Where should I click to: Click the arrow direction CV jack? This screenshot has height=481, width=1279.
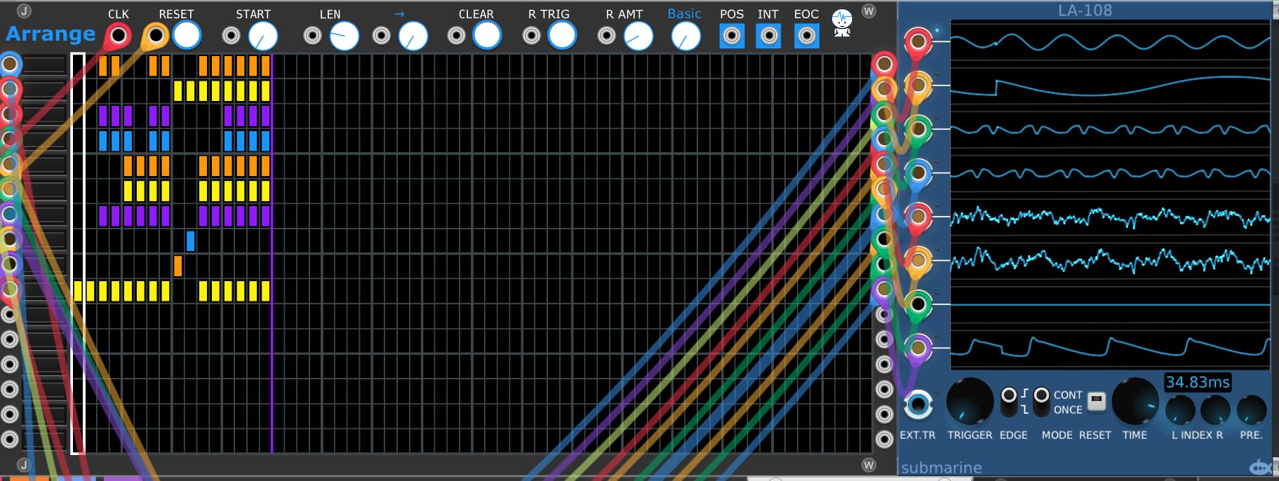pos(381,35)
